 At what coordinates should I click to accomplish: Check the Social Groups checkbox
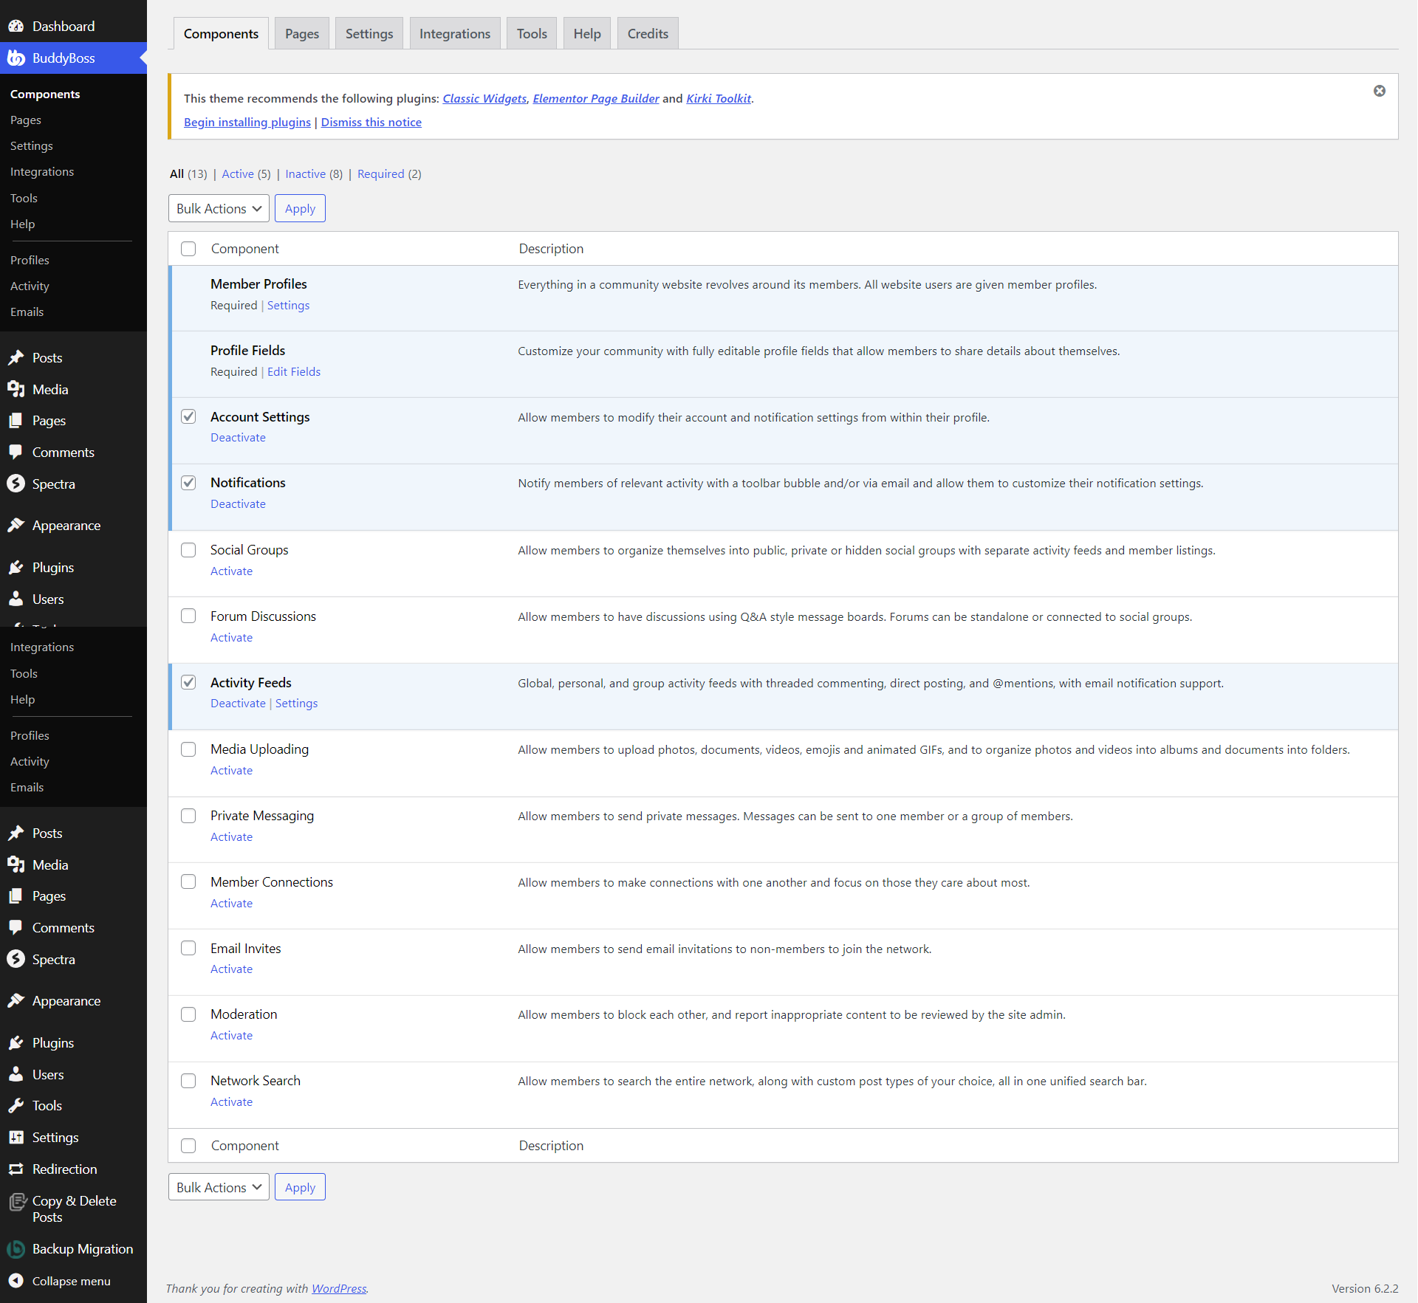coord(188,550)
